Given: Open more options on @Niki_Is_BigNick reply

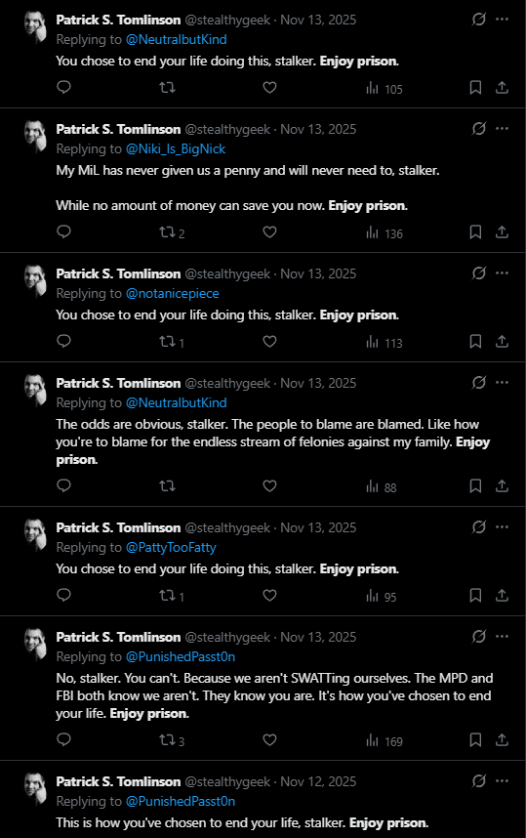Looking at the screenshot, I should tap(502, 129).
